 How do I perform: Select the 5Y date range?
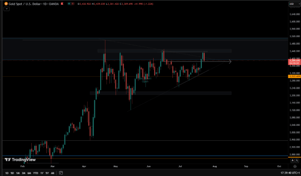click(47, 173)
